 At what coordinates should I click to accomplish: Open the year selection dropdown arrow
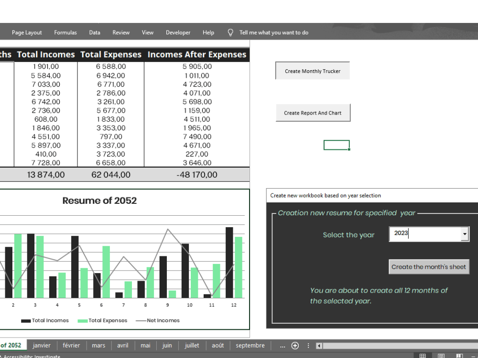coord(464,234)
